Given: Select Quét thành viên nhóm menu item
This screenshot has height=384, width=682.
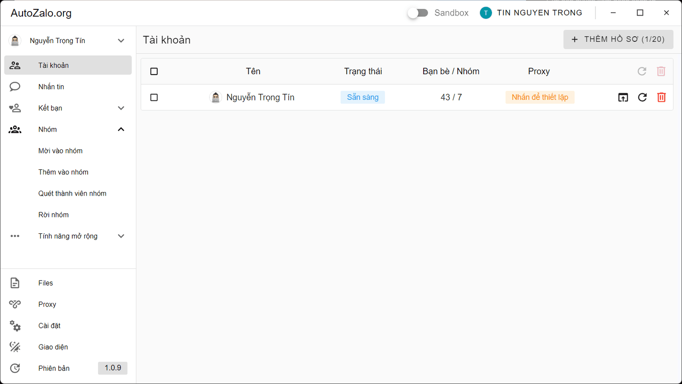Looking at the screenshot, I should (x=72, y=193).
